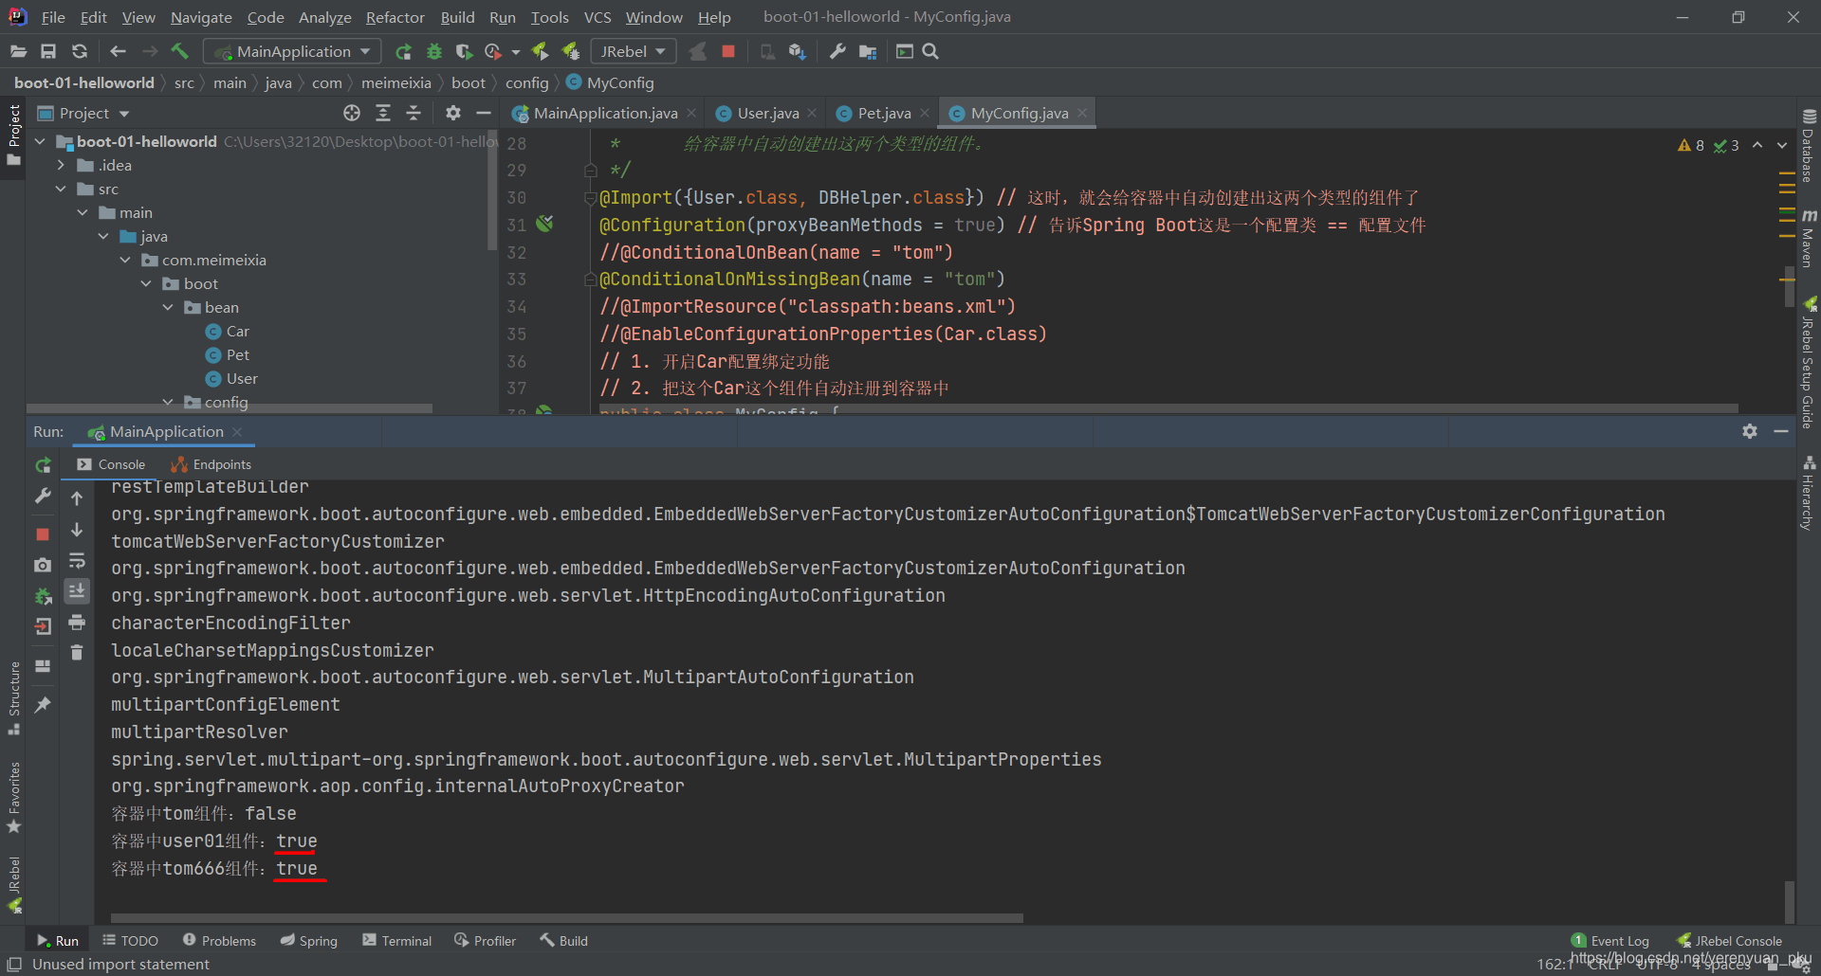The image size is (1821, 976).
Task: Open Project panel gear options
Action: click(453, 113)
